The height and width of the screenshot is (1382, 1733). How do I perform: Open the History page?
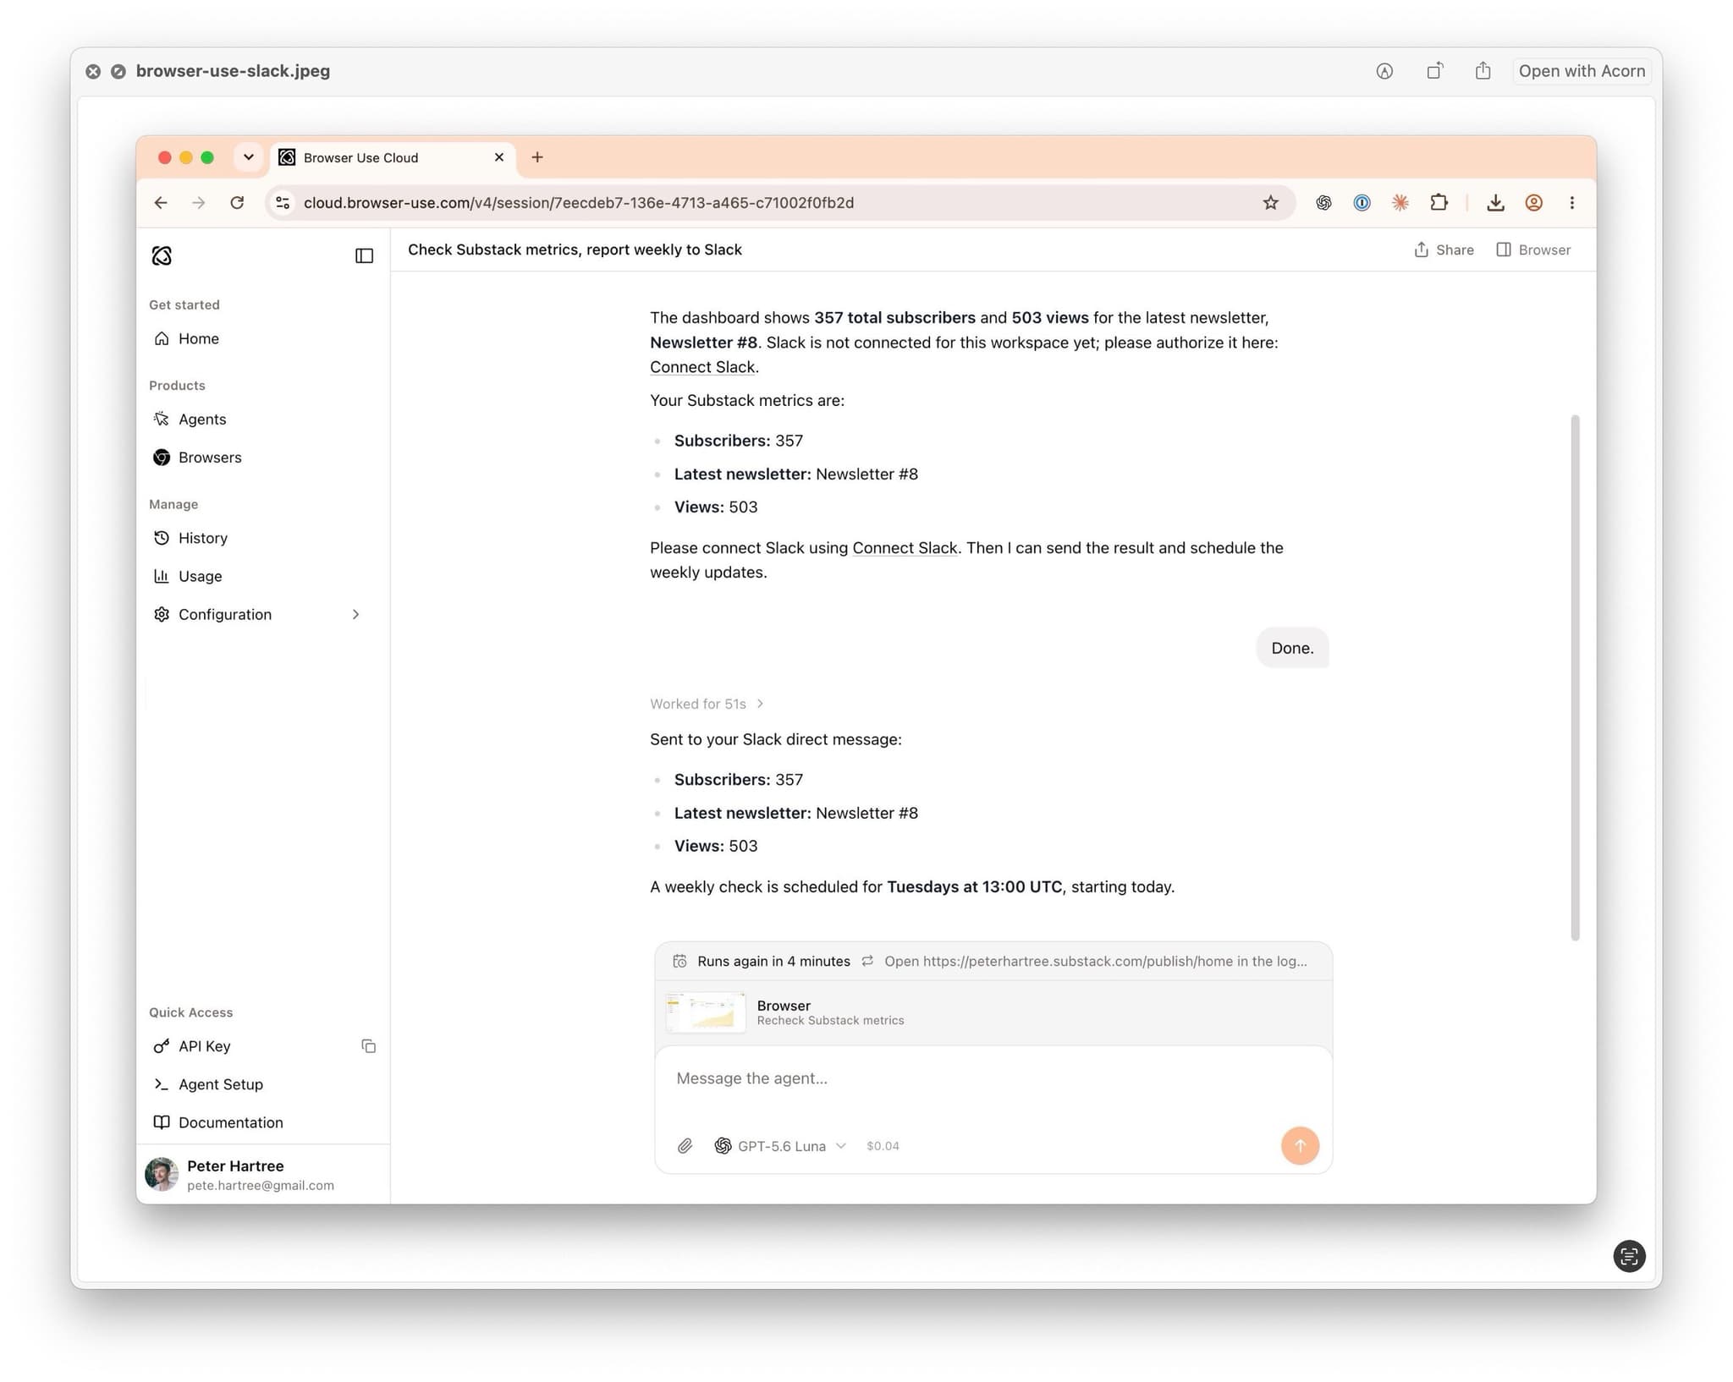click(x=203, y=538)
